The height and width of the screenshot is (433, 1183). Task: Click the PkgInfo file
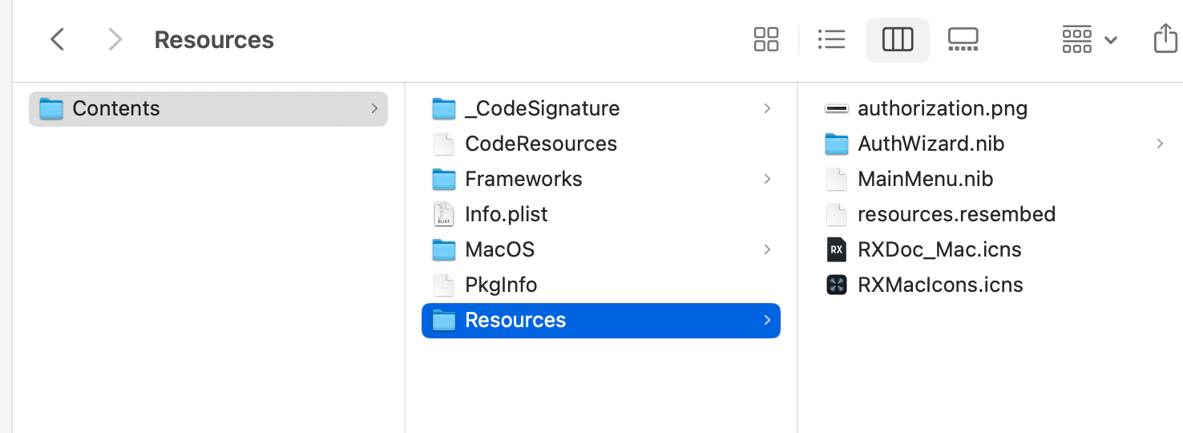point(500,285)
